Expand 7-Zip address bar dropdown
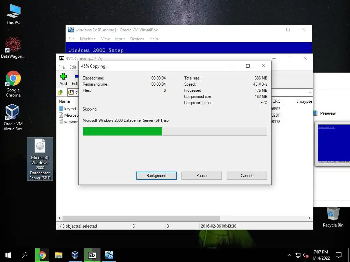 [x=310, y=92]
